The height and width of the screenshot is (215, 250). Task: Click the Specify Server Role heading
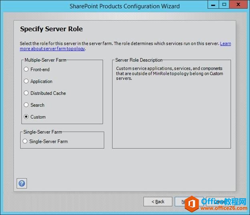point(51,29)
